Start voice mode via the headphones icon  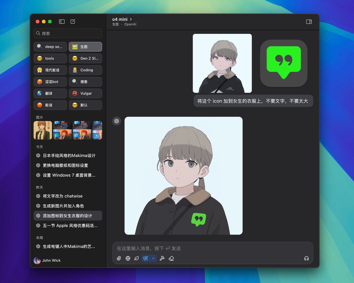[x=307, y=258]
